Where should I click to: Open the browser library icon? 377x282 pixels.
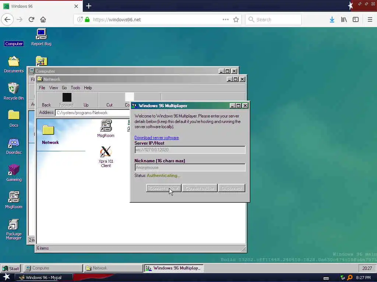[x=344, y=20]
